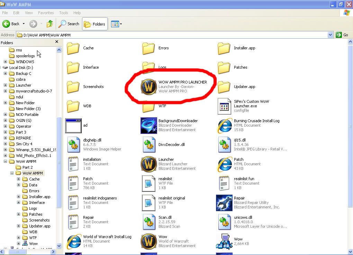Open the Blizzard Launcher application icon
This screenshot has height=255, width=353.
click(148, 164)
